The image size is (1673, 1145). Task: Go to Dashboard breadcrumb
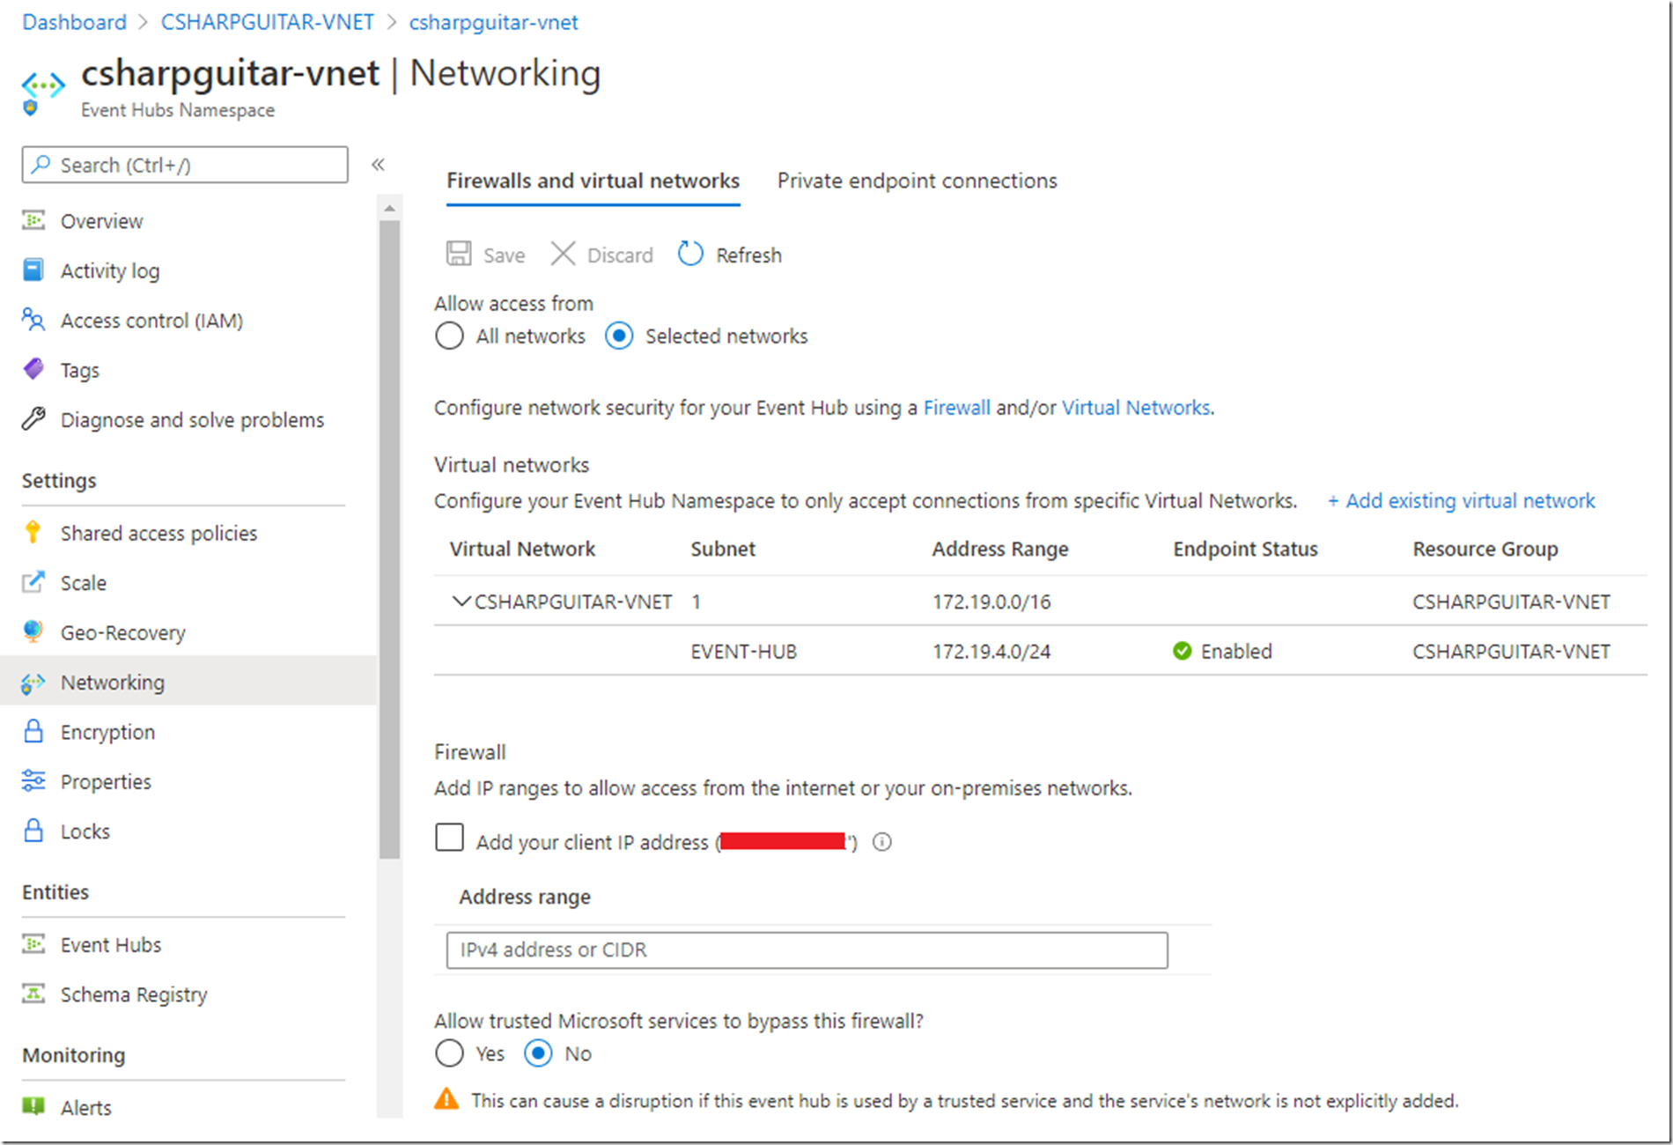click(74, 22)
